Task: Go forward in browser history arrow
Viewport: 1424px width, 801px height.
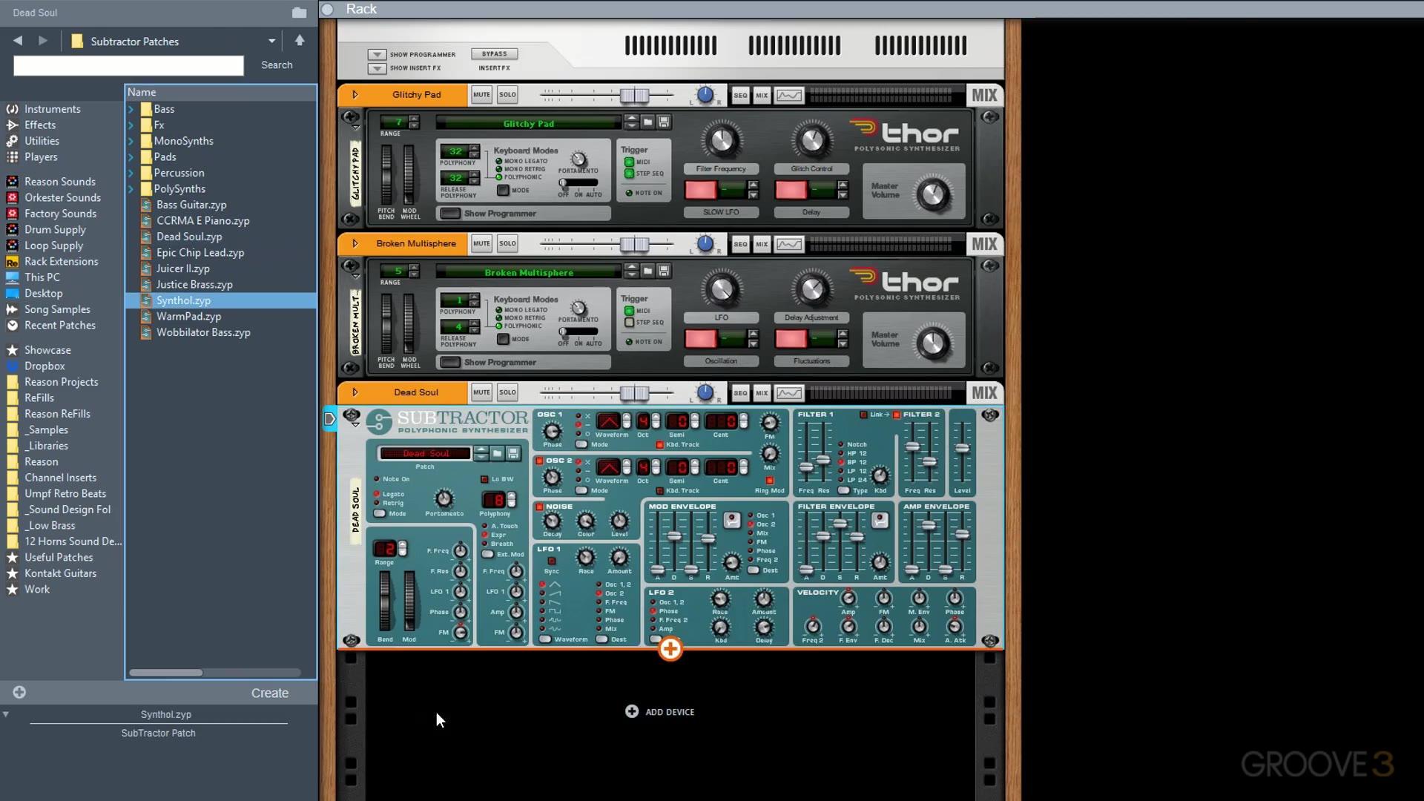Action: (x=43, y=41)
